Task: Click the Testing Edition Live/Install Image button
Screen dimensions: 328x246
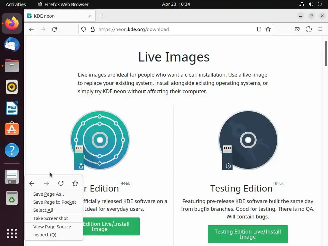Action: point(248,234)
